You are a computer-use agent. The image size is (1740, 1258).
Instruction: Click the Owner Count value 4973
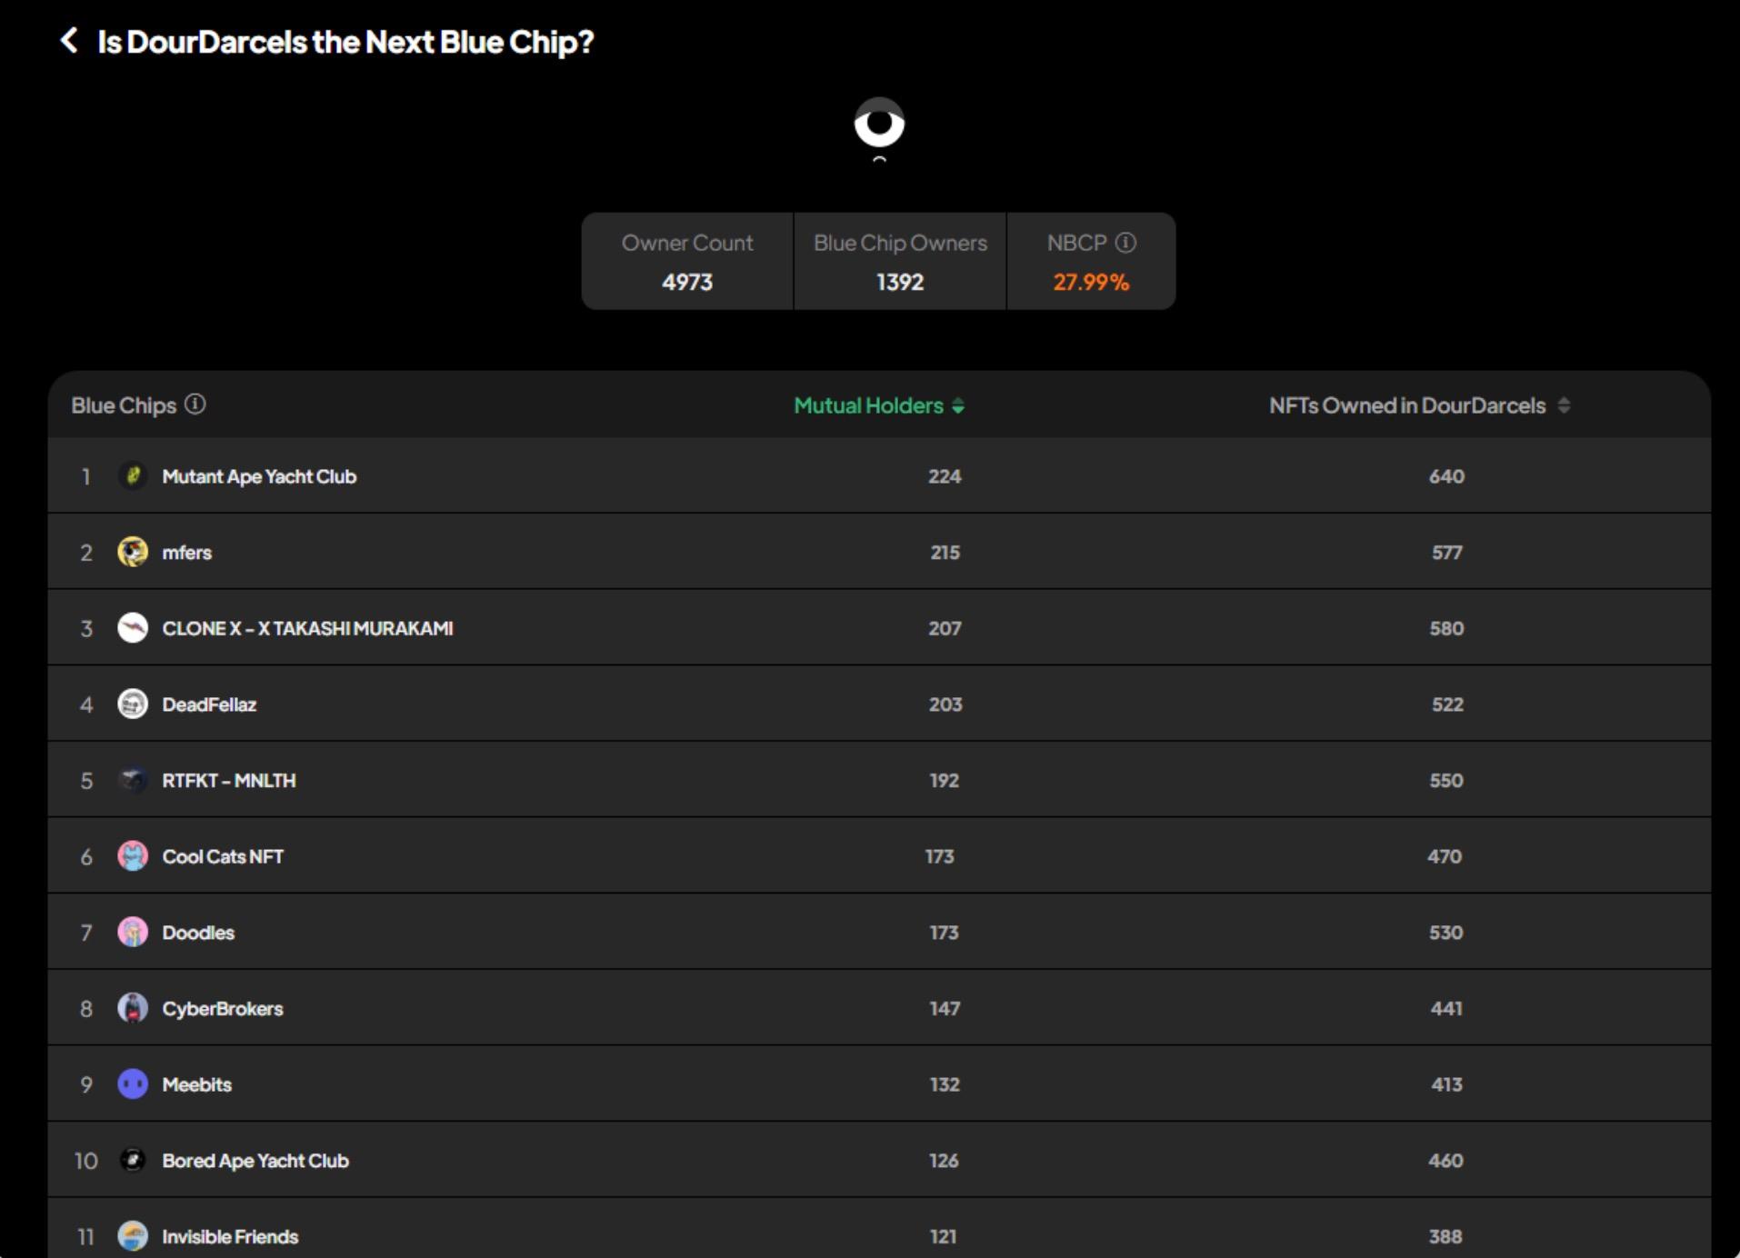[x=687, y=282]
